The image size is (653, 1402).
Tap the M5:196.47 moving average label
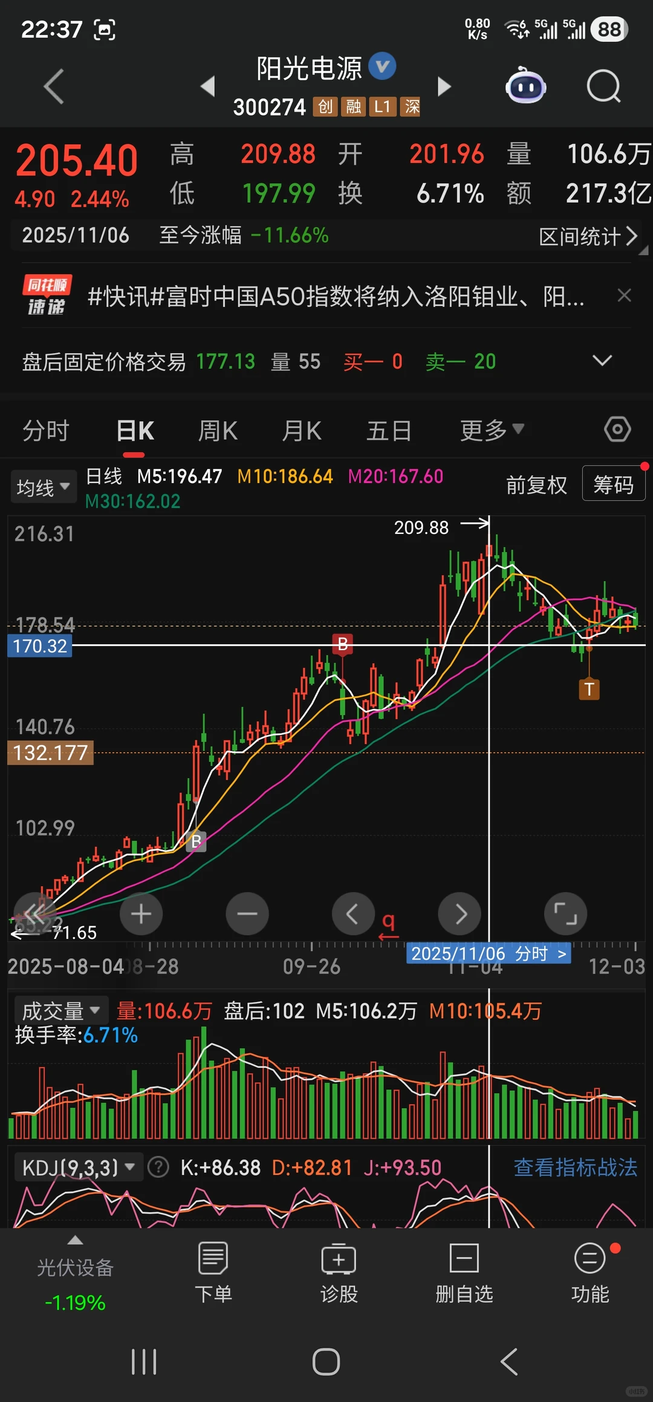tap(180, 476)
